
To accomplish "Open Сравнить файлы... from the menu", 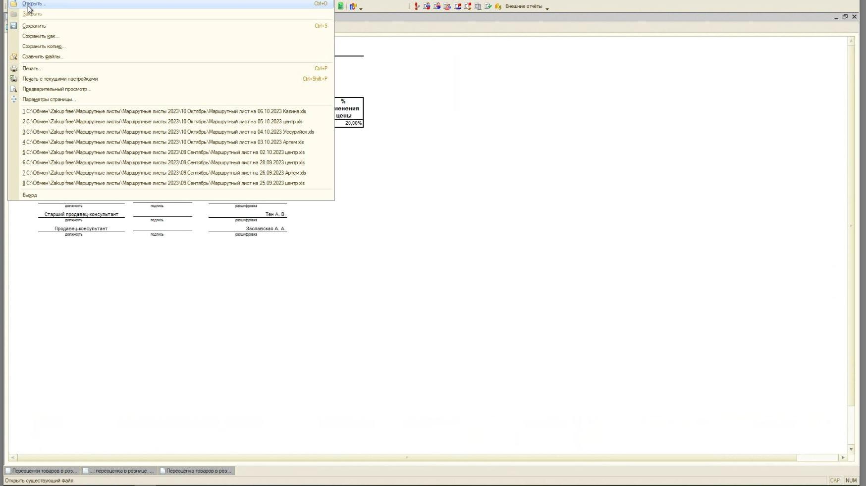I will point(171,56).
